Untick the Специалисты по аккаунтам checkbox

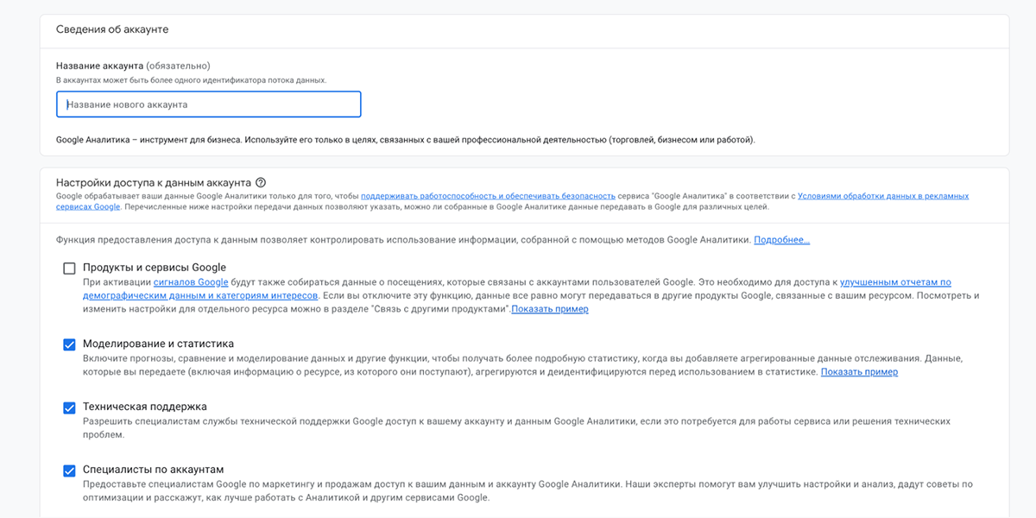coord(69,471)
